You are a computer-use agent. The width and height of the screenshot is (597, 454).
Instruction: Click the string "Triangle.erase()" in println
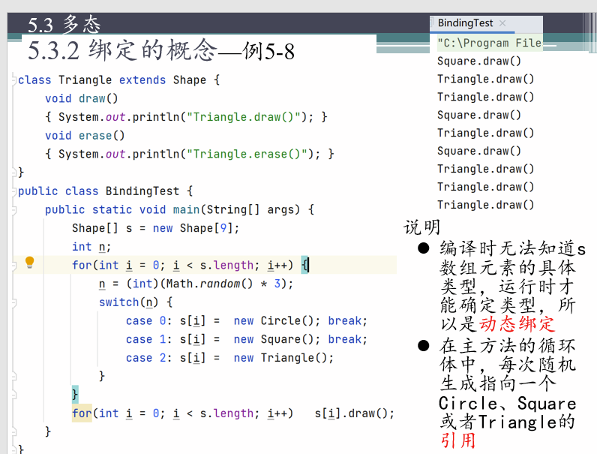247,155
